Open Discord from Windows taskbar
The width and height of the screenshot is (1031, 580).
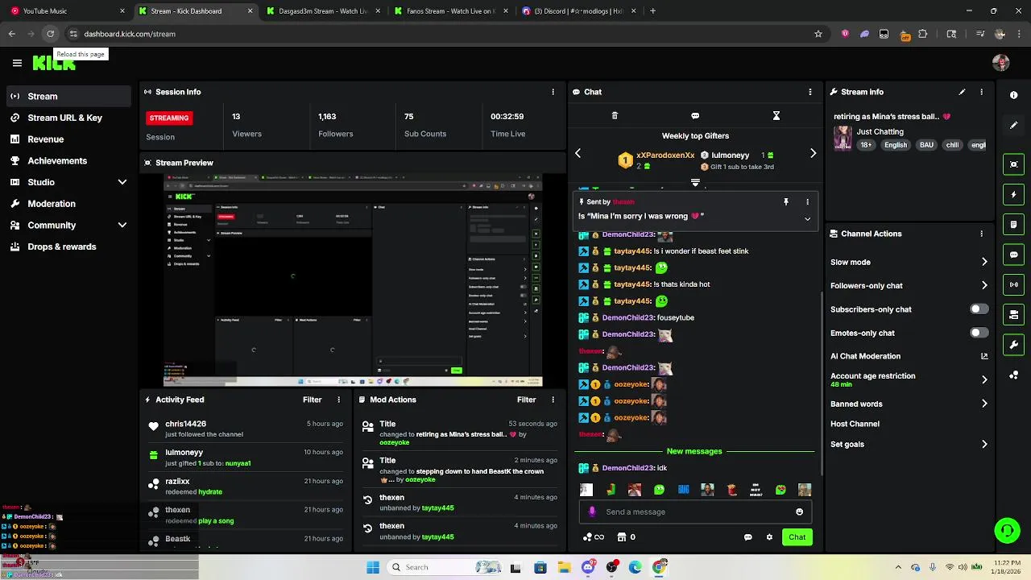[x=588, y=567]
